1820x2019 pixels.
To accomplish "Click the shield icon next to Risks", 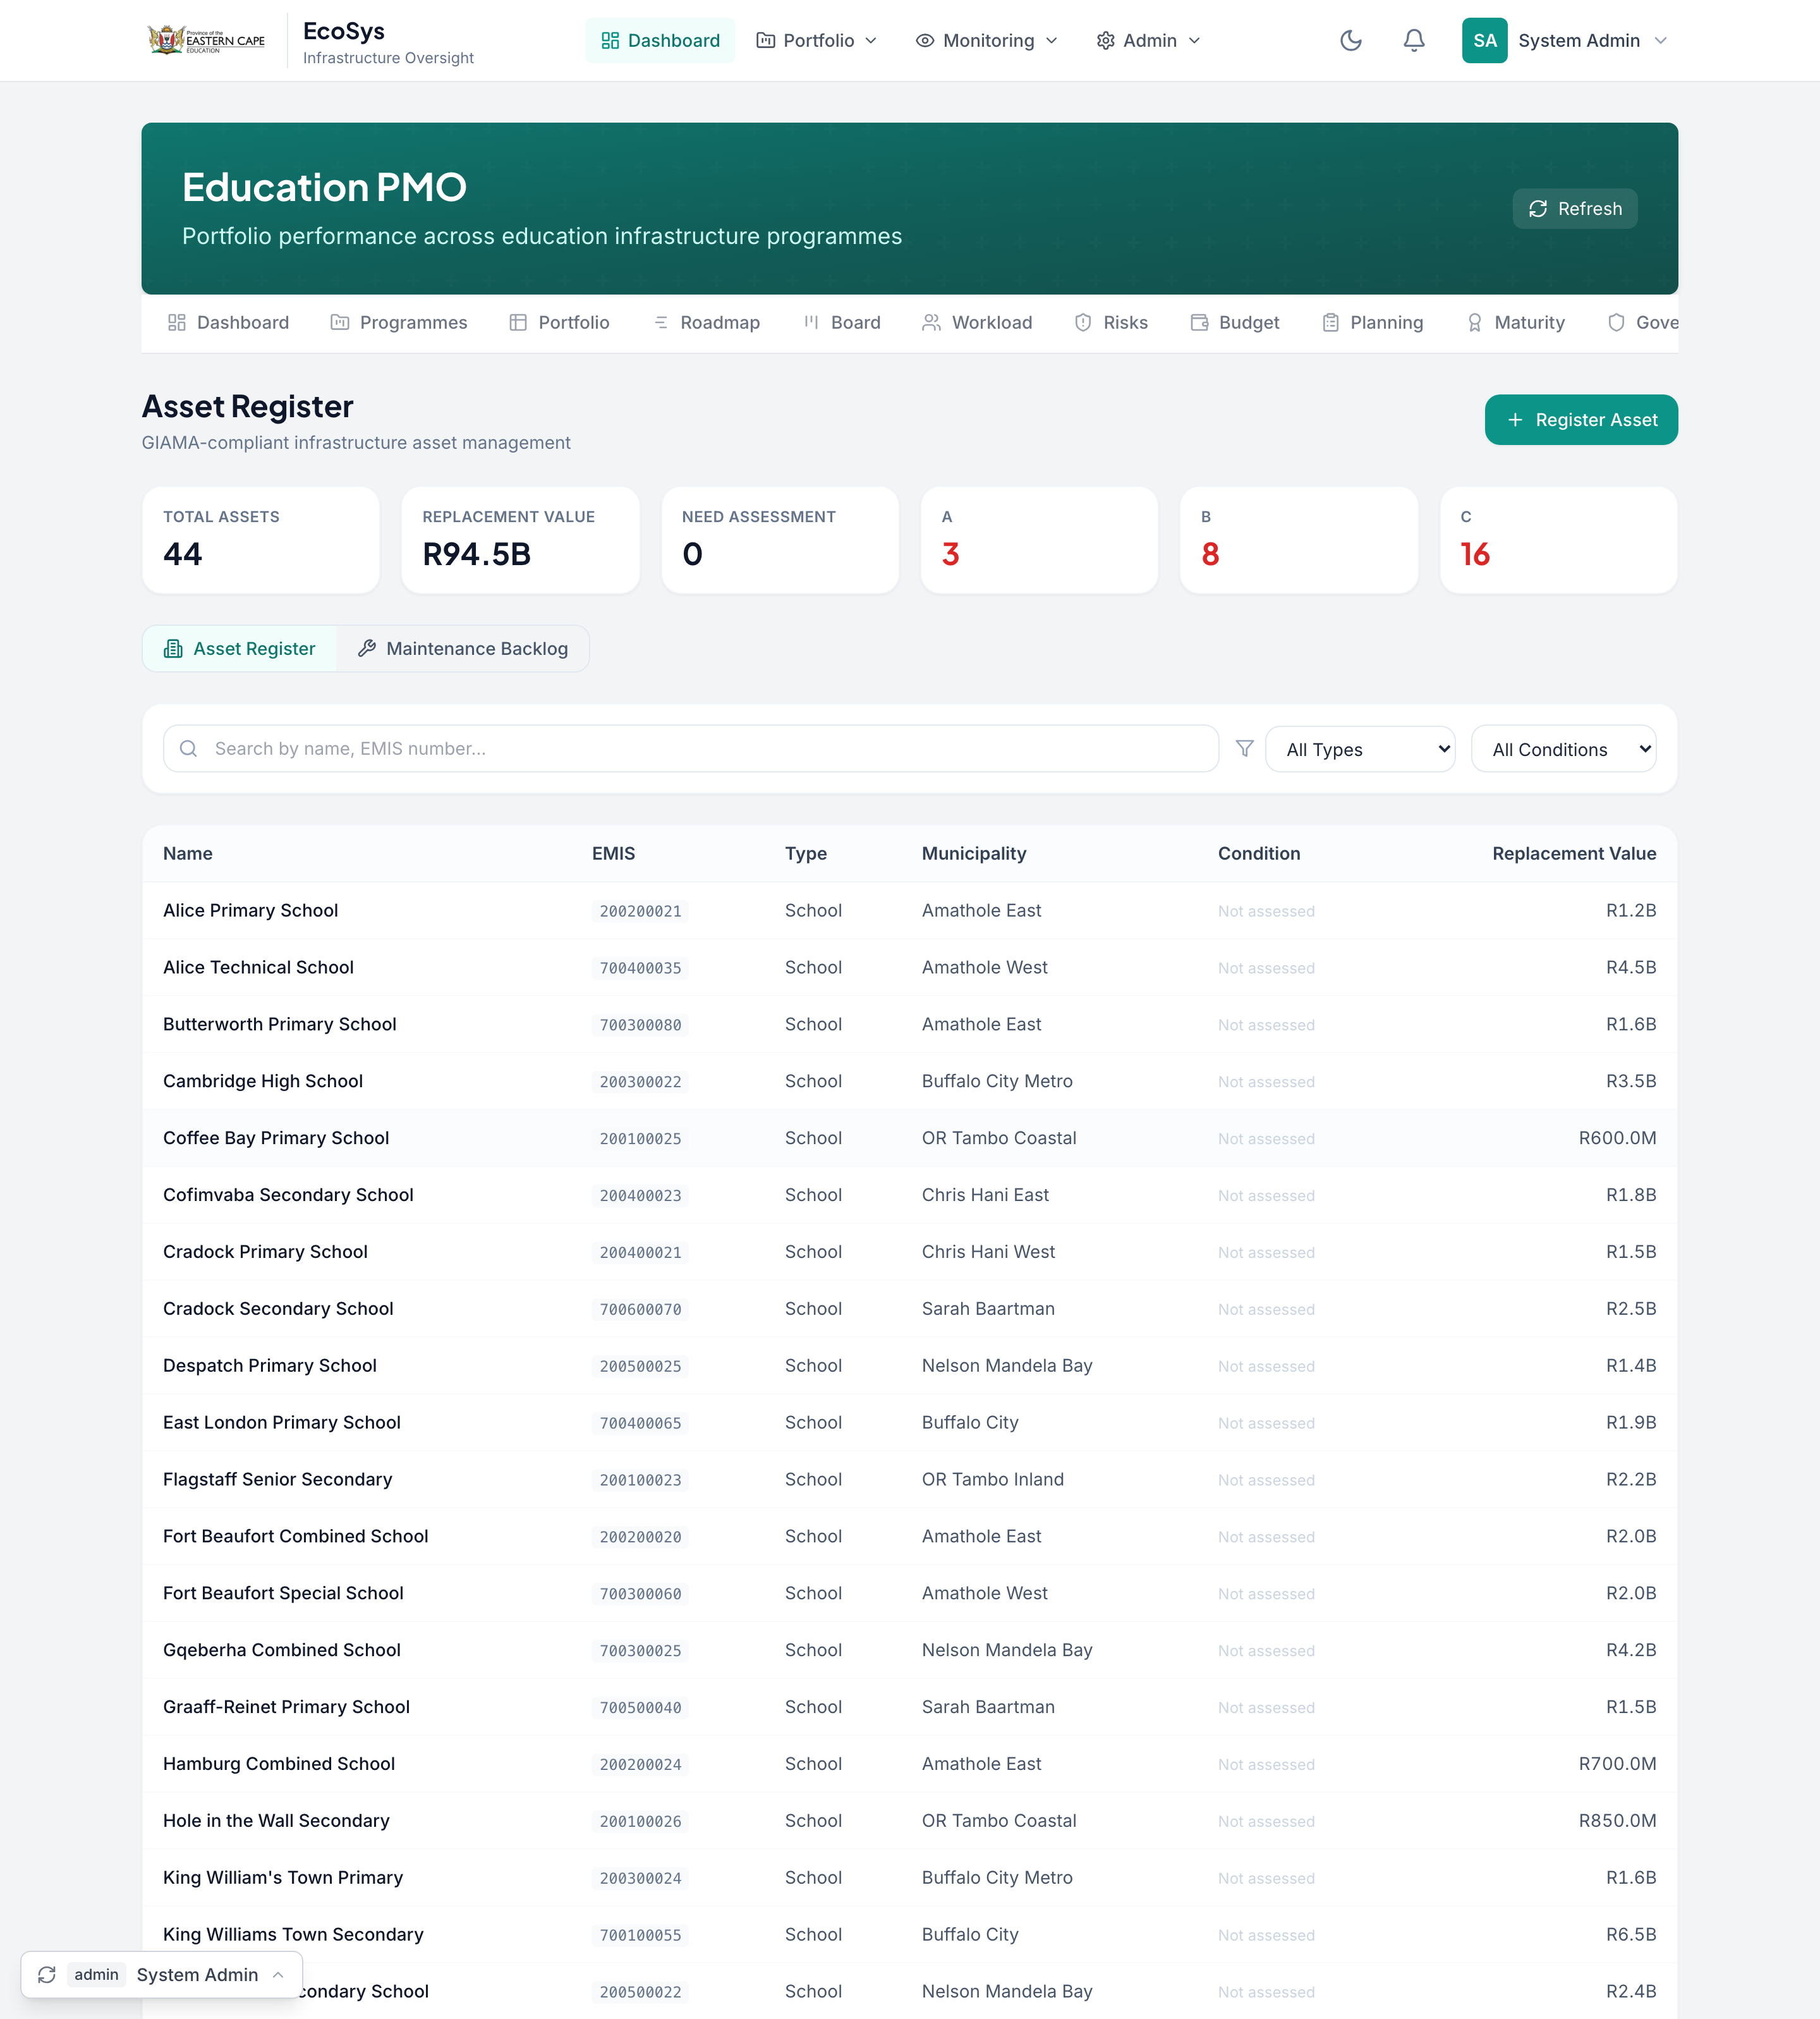I will coord(1083,322).
